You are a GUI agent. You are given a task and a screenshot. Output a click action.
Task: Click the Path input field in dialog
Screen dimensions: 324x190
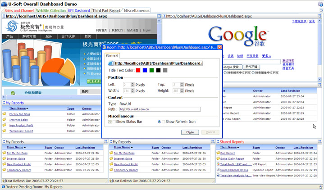(160, 109)
